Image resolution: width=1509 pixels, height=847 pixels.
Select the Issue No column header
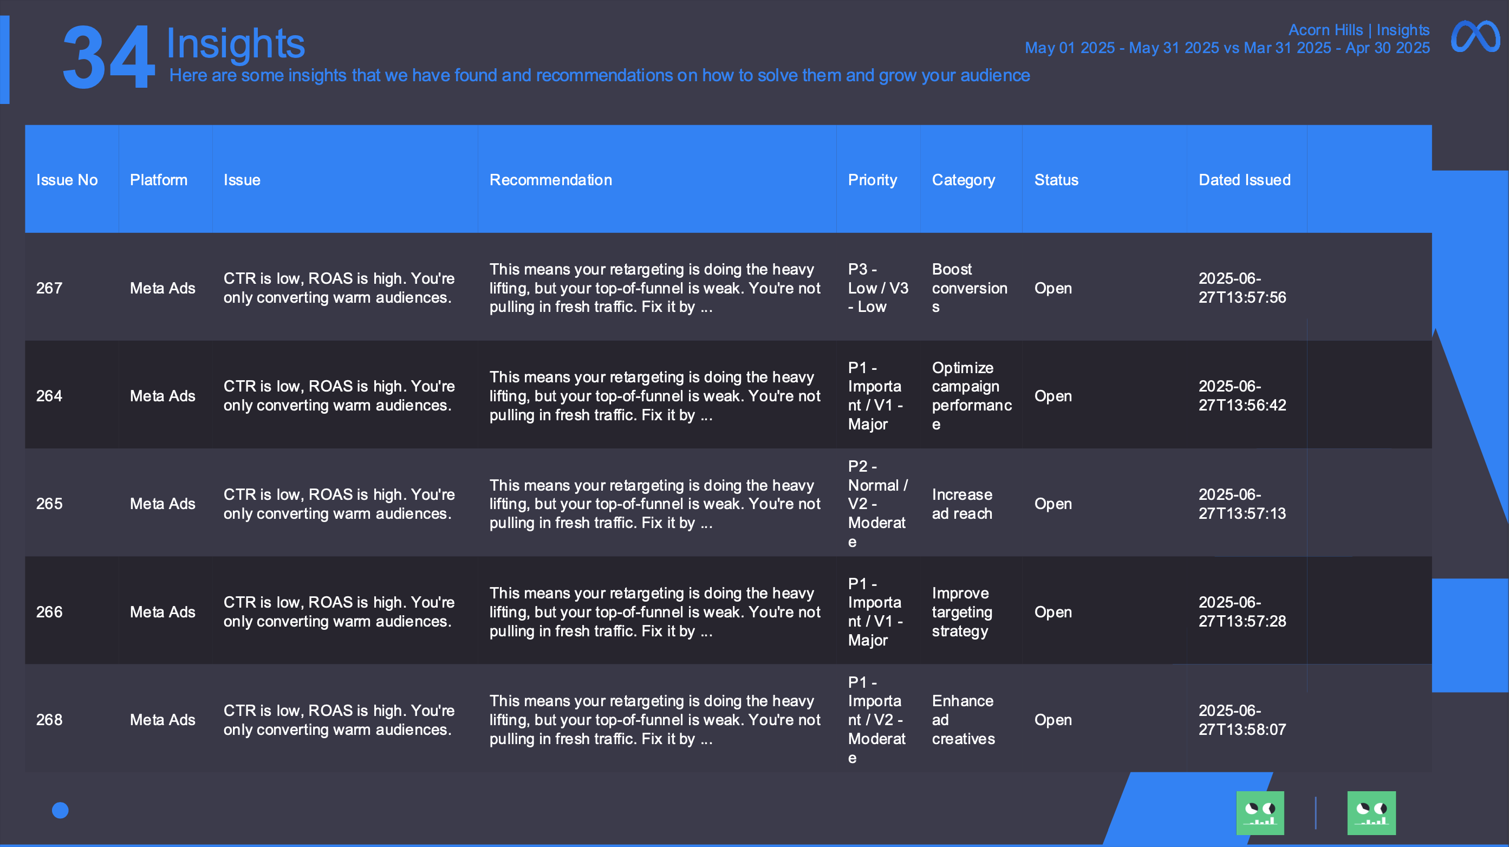click(67, 180)
